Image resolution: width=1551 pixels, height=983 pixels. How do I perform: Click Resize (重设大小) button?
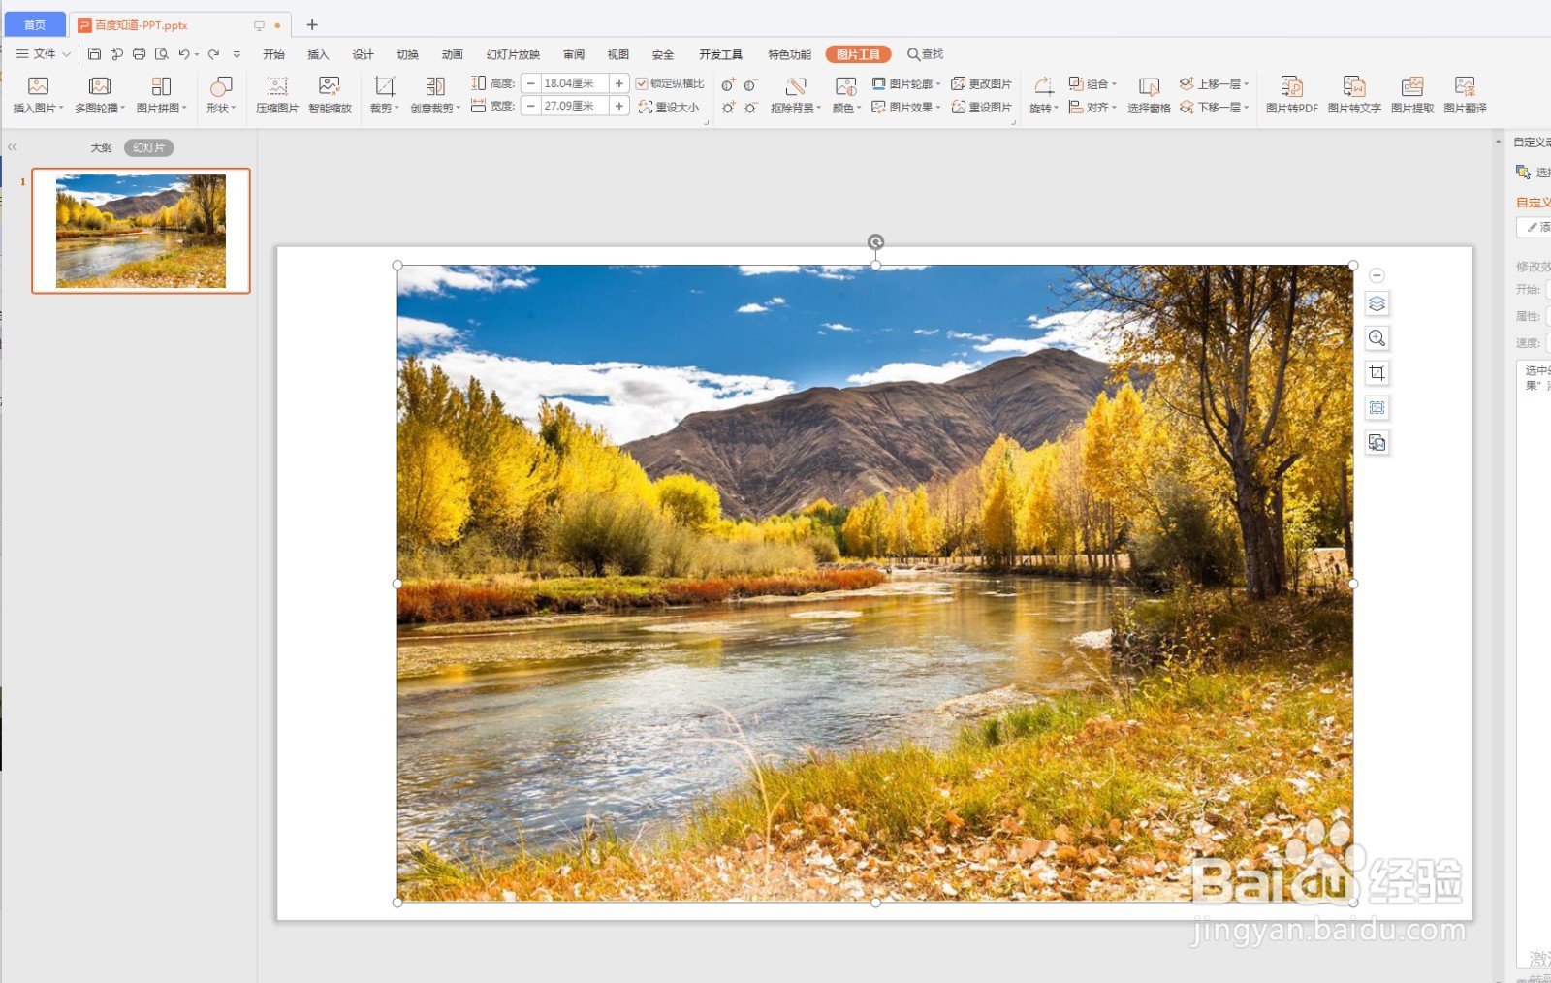tap(669, 108)
